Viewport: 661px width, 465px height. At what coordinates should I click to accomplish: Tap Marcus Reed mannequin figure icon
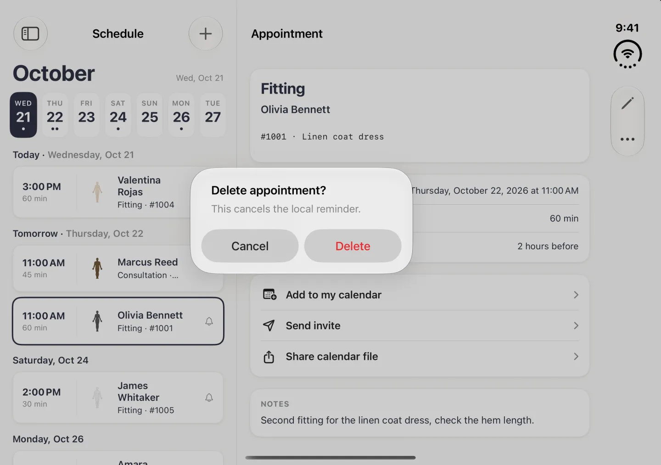(97, 268)
